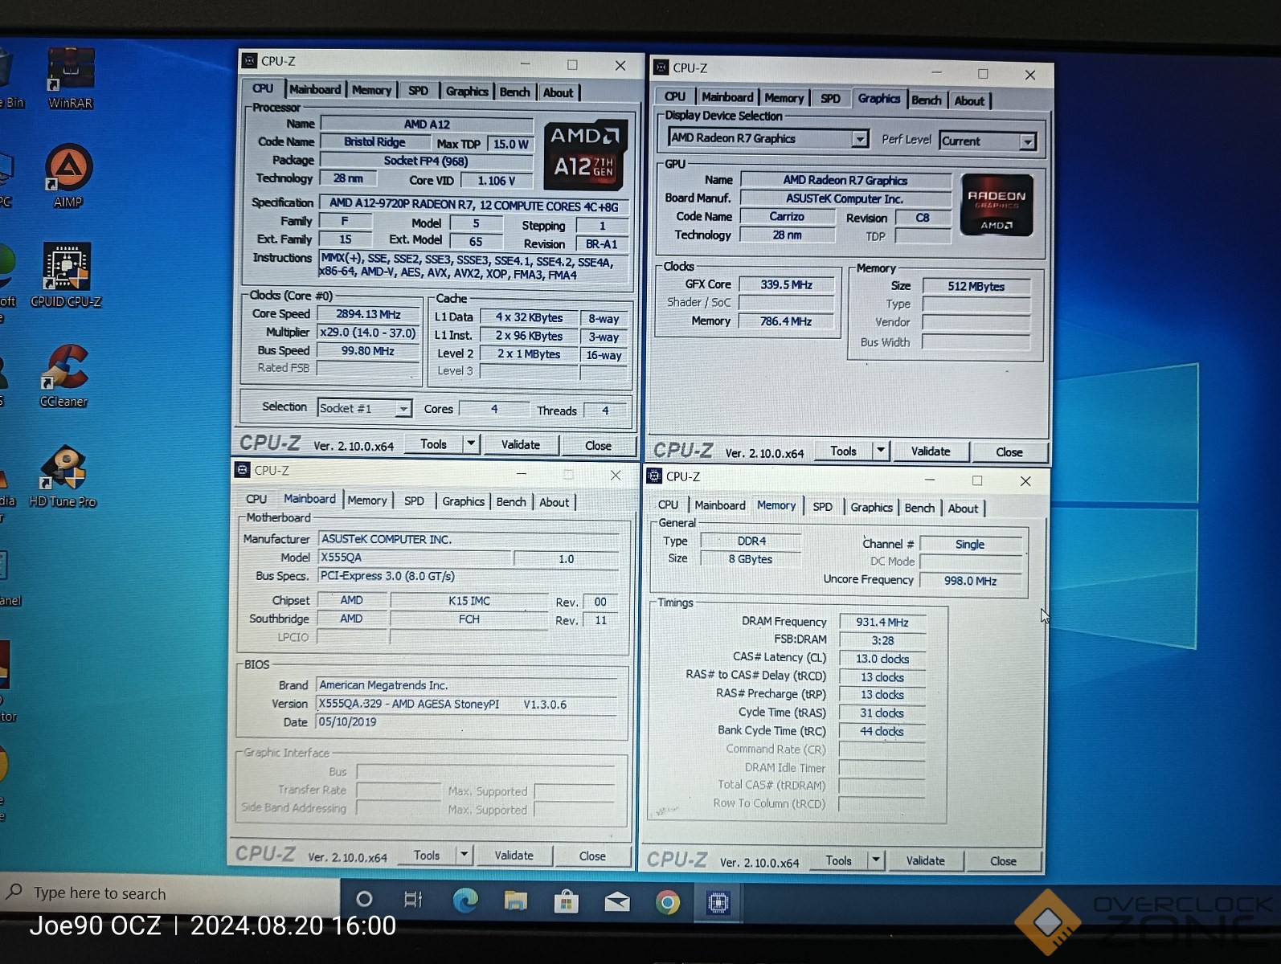Select SPD tab in the Mainboard window
This screenshot has width=1281, height=964.
click(414, 501)
